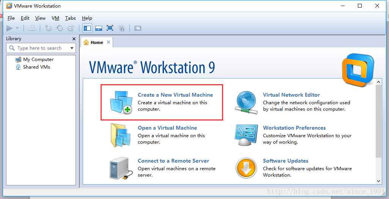Click the home page scrollbar up arrow
Viewport: 389px width, 199px height.
379,82
